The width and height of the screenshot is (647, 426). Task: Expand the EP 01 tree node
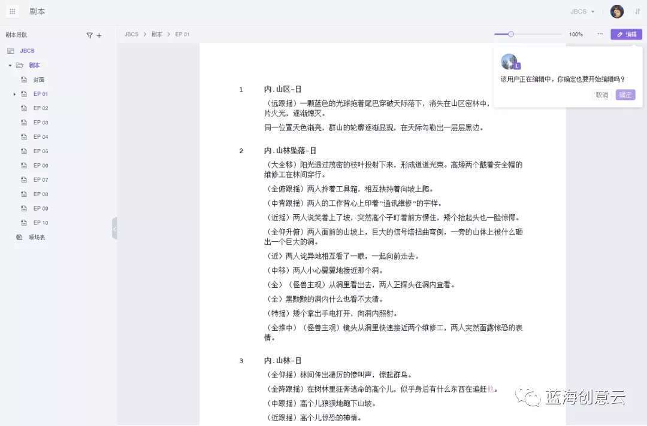click(x=14, y=94)
